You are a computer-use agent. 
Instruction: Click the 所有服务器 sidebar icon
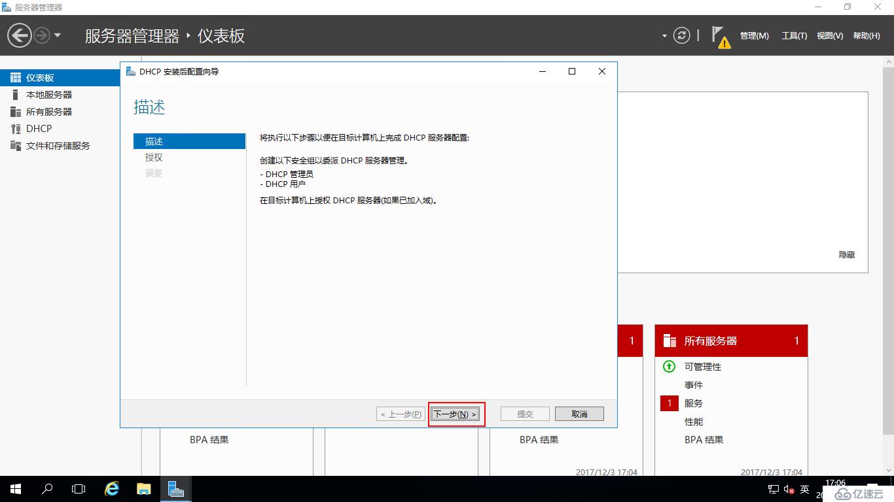16,112
